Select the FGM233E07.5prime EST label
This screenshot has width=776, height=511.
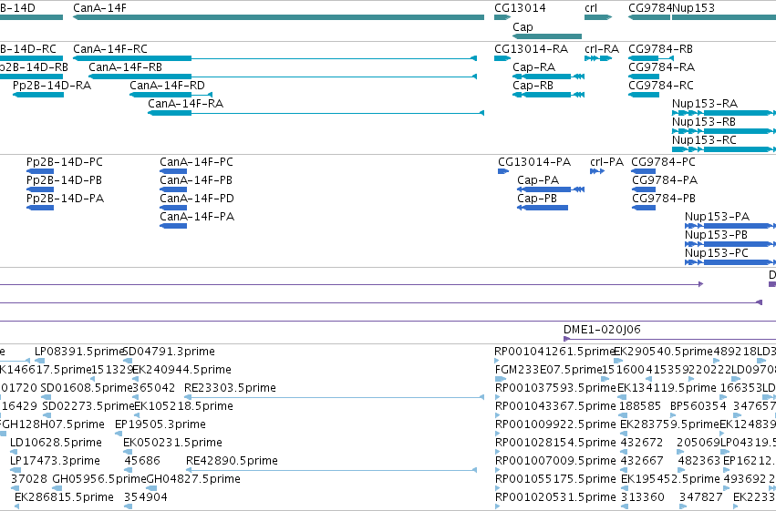click(548, 370)
